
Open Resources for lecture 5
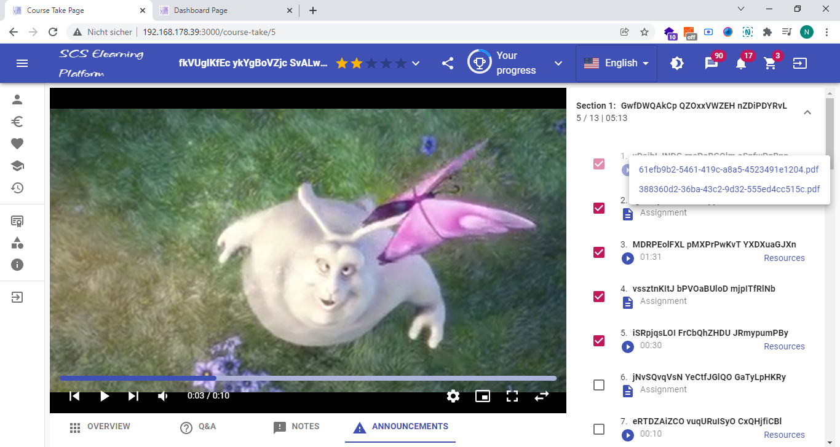click(784, 346)
